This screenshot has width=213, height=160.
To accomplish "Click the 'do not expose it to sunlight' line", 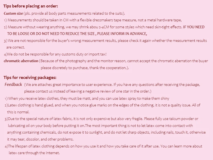I will coord(106,132).
